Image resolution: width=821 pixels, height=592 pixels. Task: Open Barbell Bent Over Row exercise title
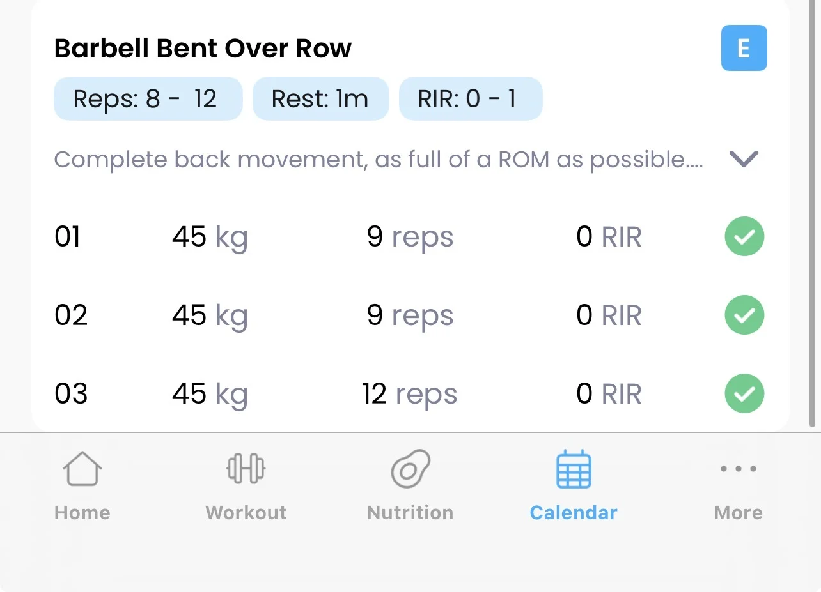coord(203,49)
